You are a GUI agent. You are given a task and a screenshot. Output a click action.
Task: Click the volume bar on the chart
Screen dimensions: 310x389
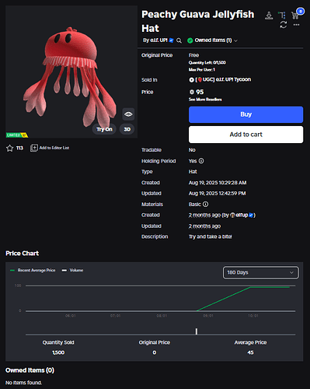coord(197,331)
